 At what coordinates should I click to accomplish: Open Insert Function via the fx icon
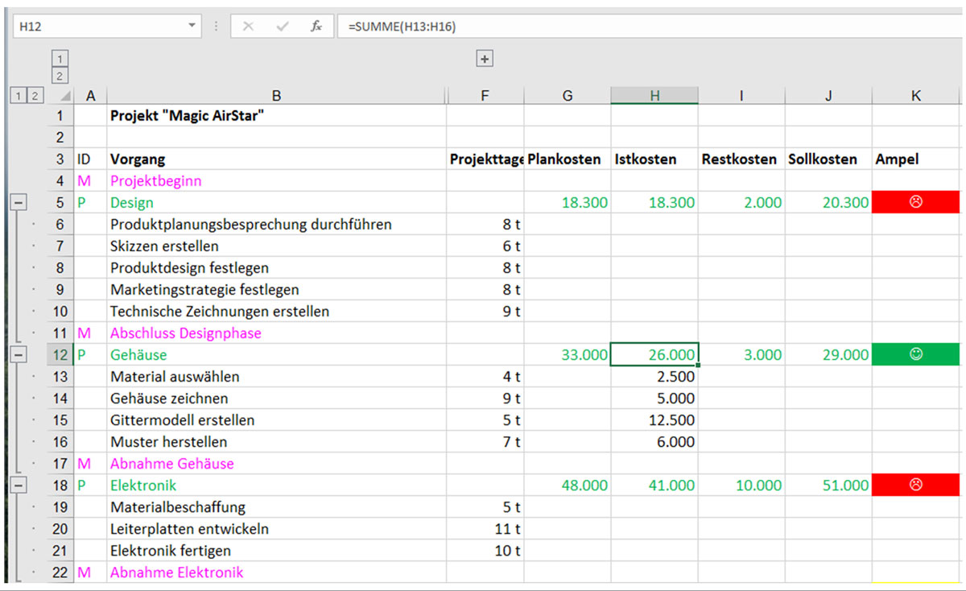(316, 27)
